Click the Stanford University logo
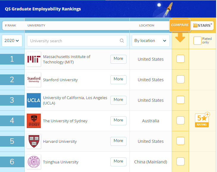This screenshot has width=217, height=172. tap(34, 80)
